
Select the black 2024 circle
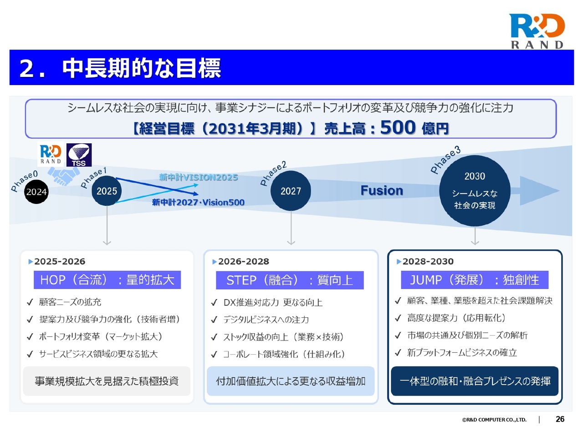point(36,192)
